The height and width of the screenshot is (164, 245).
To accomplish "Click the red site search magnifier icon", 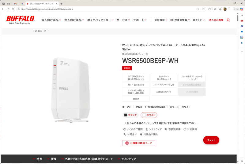I will (x=228, y=20).
